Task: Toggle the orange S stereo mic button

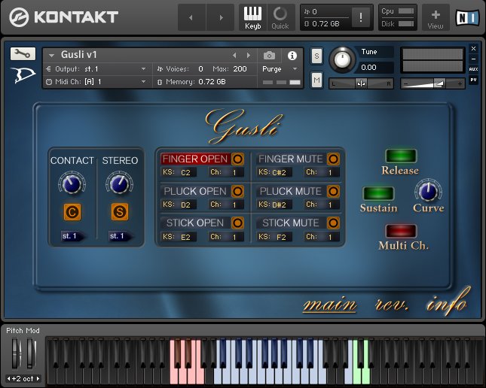Action: coord(120,212)
